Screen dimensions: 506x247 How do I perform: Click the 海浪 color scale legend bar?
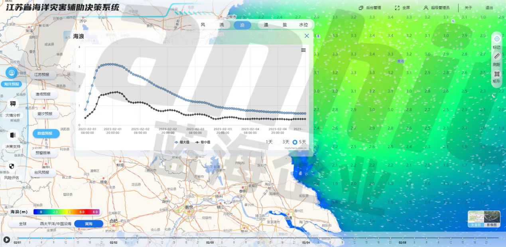point(66,212)
